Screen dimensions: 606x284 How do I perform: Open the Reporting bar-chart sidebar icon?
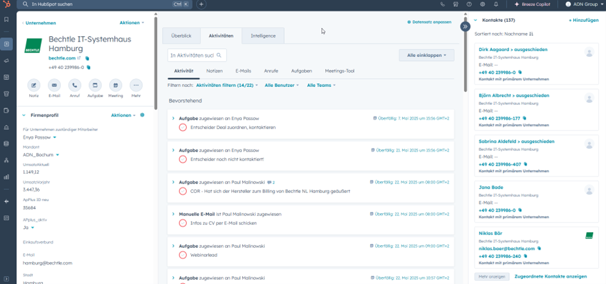tap(6, 177)
